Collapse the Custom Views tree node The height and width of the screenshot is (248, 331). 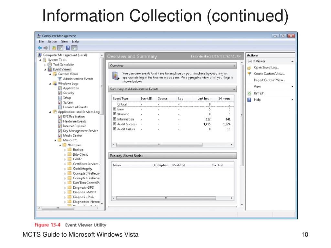point(50,74)
